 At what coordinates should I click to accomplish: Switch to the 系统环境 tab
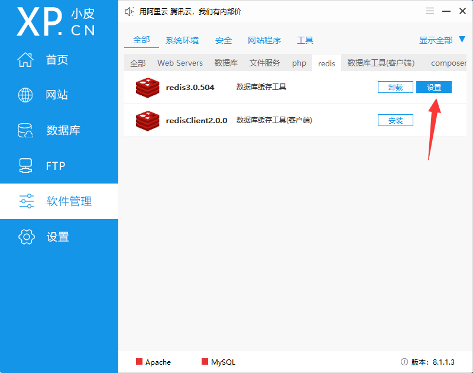[x=182, y=40]
